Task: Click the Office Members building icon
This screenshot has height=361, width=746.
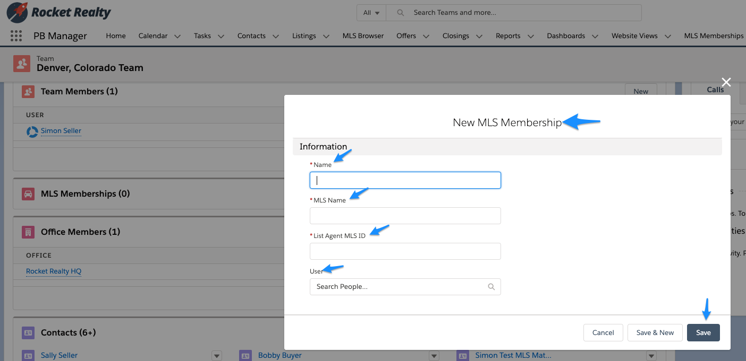Action: click(28, 232)
